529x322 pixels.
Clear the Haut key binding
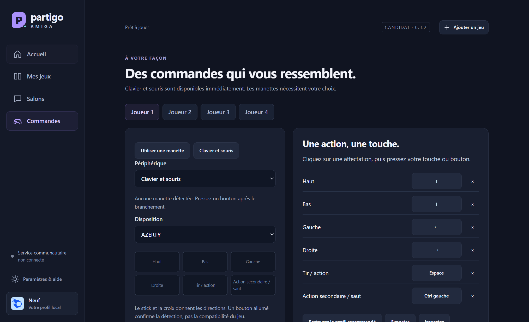point(472,181)
